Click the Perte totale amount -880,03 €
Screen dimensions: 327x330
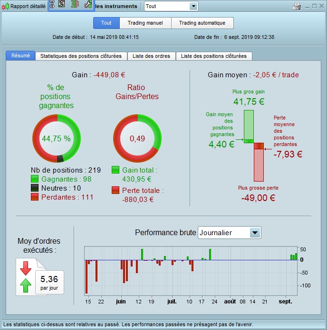(x=138, y=199)
